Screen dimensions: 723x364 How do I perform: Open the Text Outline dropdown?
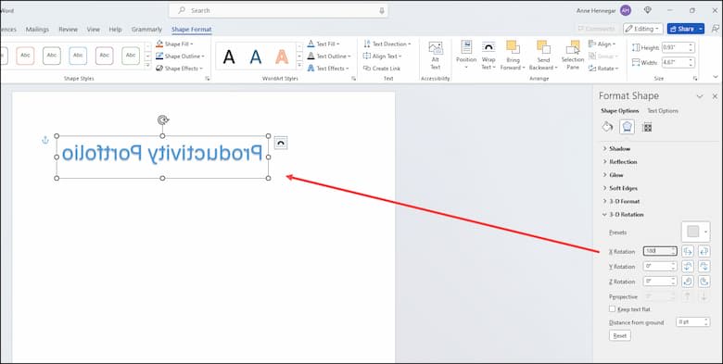point(329,56)
